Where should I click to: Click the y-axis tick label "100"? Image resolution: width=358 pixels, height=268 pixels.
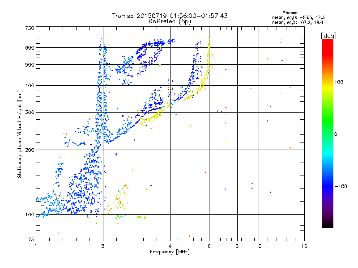coord(30,215)
